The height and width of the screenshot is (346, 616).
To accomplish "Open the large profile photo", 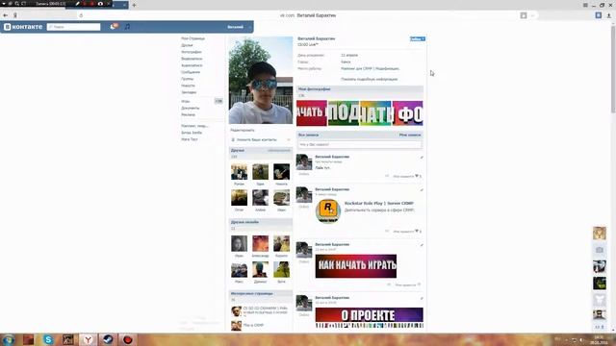I will [x=261, y=81].
